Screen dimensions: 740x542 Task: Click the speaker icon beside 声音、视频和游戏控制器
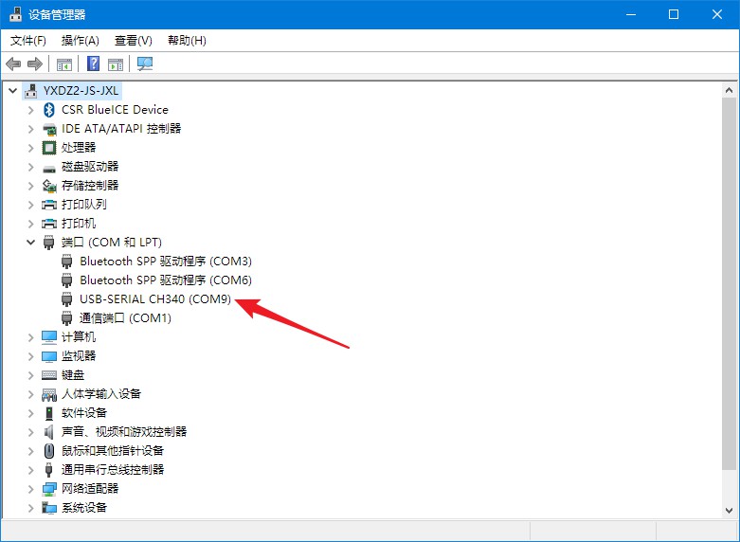pos(48,431)
